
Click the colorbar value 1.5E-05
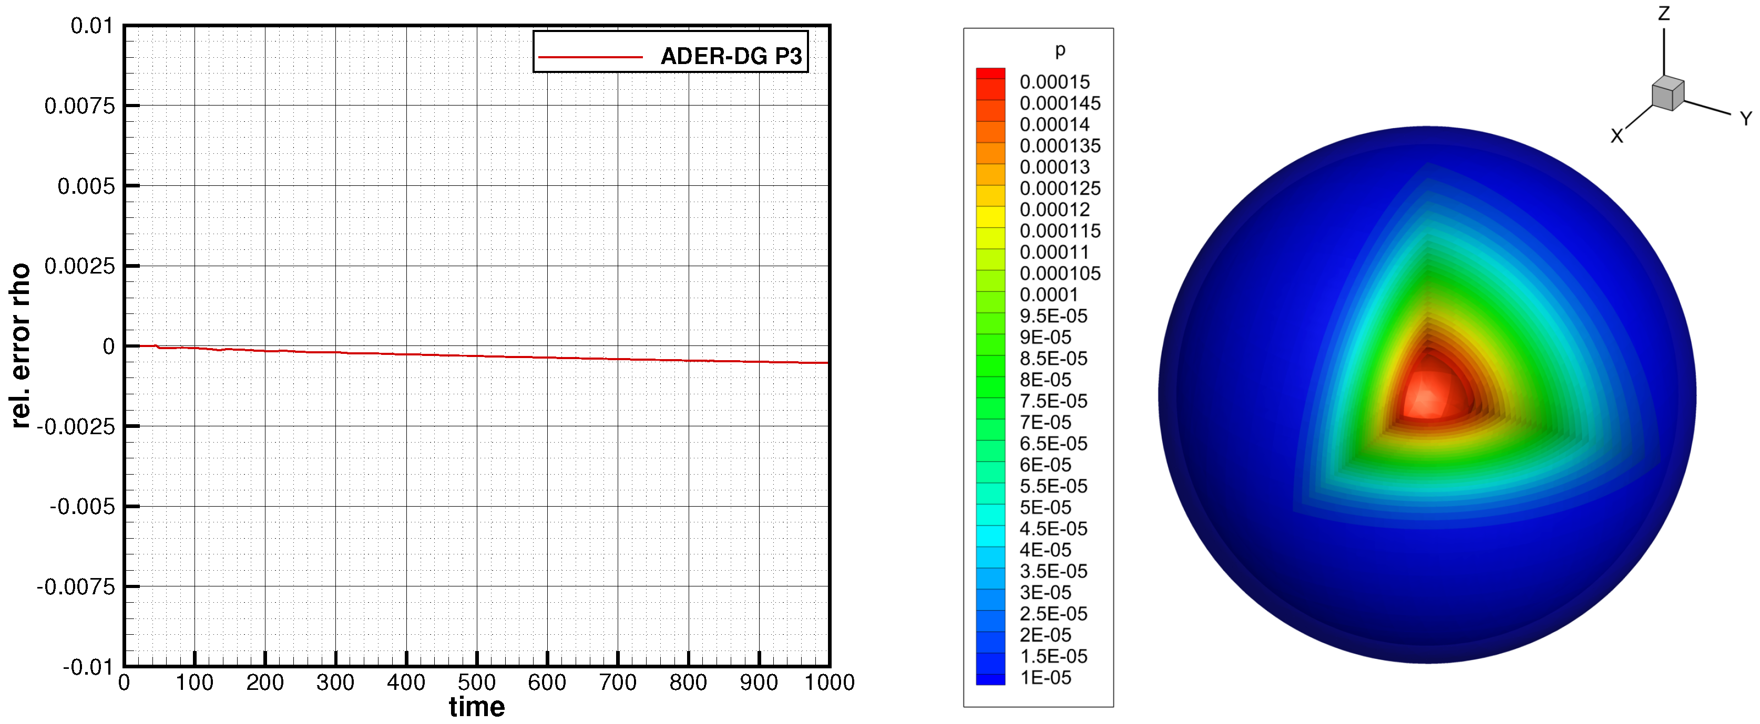tap(1053, 656)
